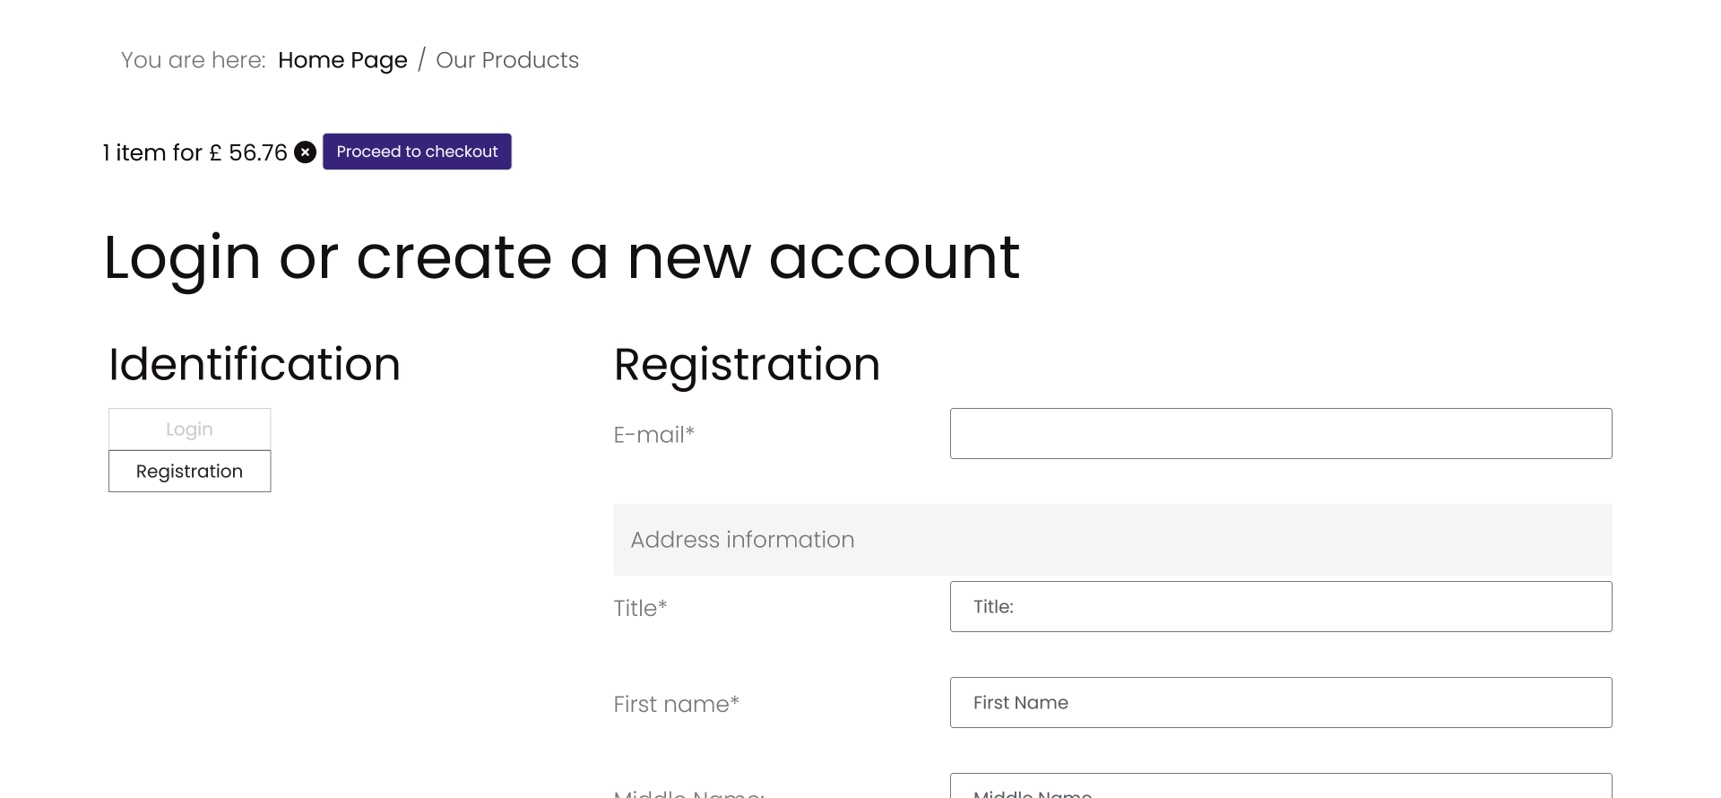Focus the Middle Name input box

tap(1280, 788)
